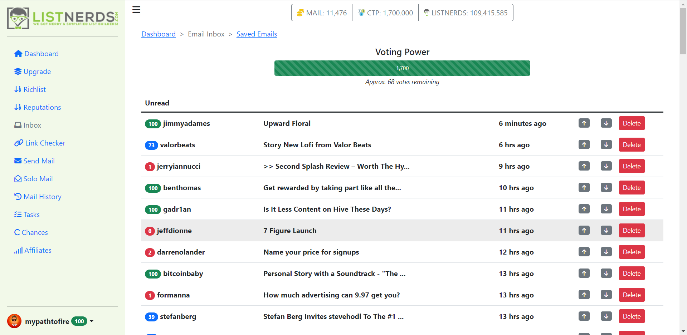View Mail History
The width and height of the screenshot is (687, 335).
[x=38, y=197]
